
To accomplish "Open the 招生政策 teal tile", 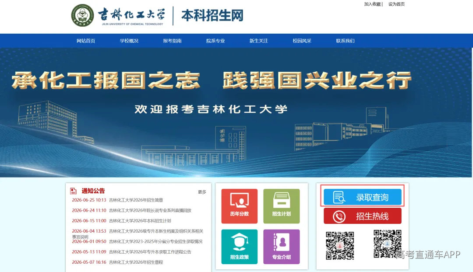I will (239, 247).
